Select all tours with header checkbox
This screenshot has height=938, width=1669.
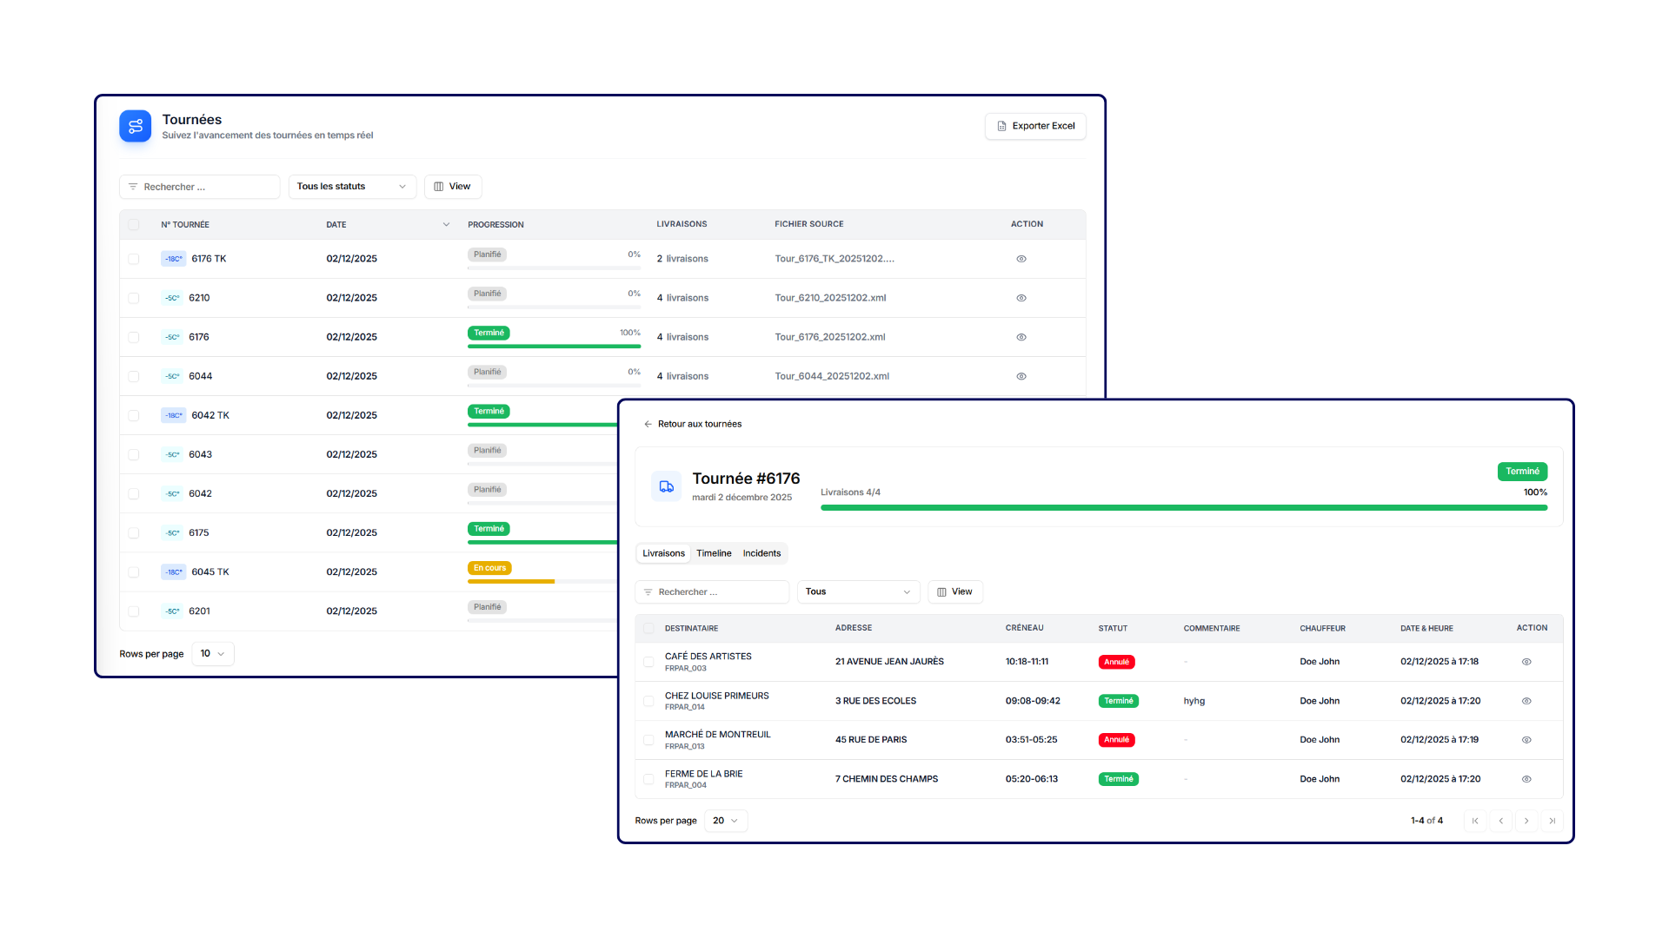coord(134,225)
